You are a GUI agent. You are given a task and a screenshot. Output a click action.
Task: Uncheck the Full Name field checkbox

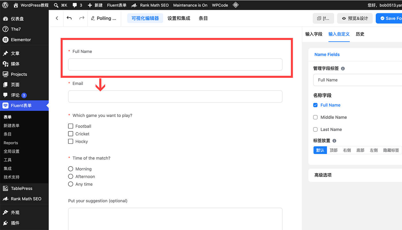(x=315, y=105)
